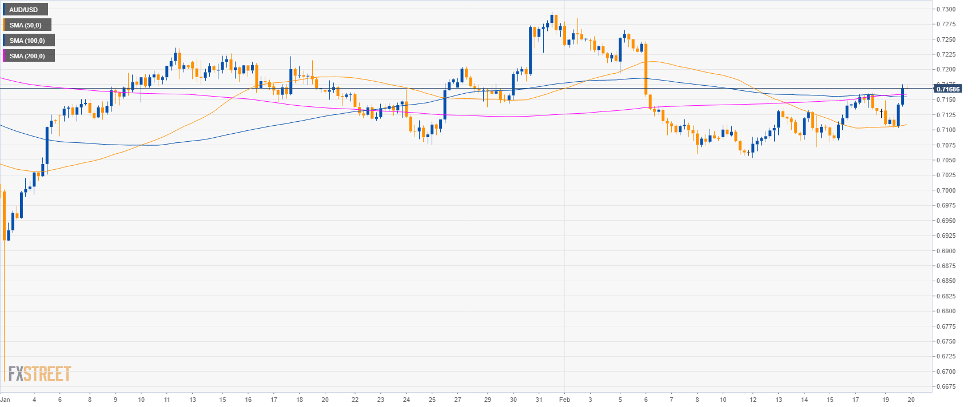Click the latest blue candle near 20
976x407 pixels.
[902, 96]
